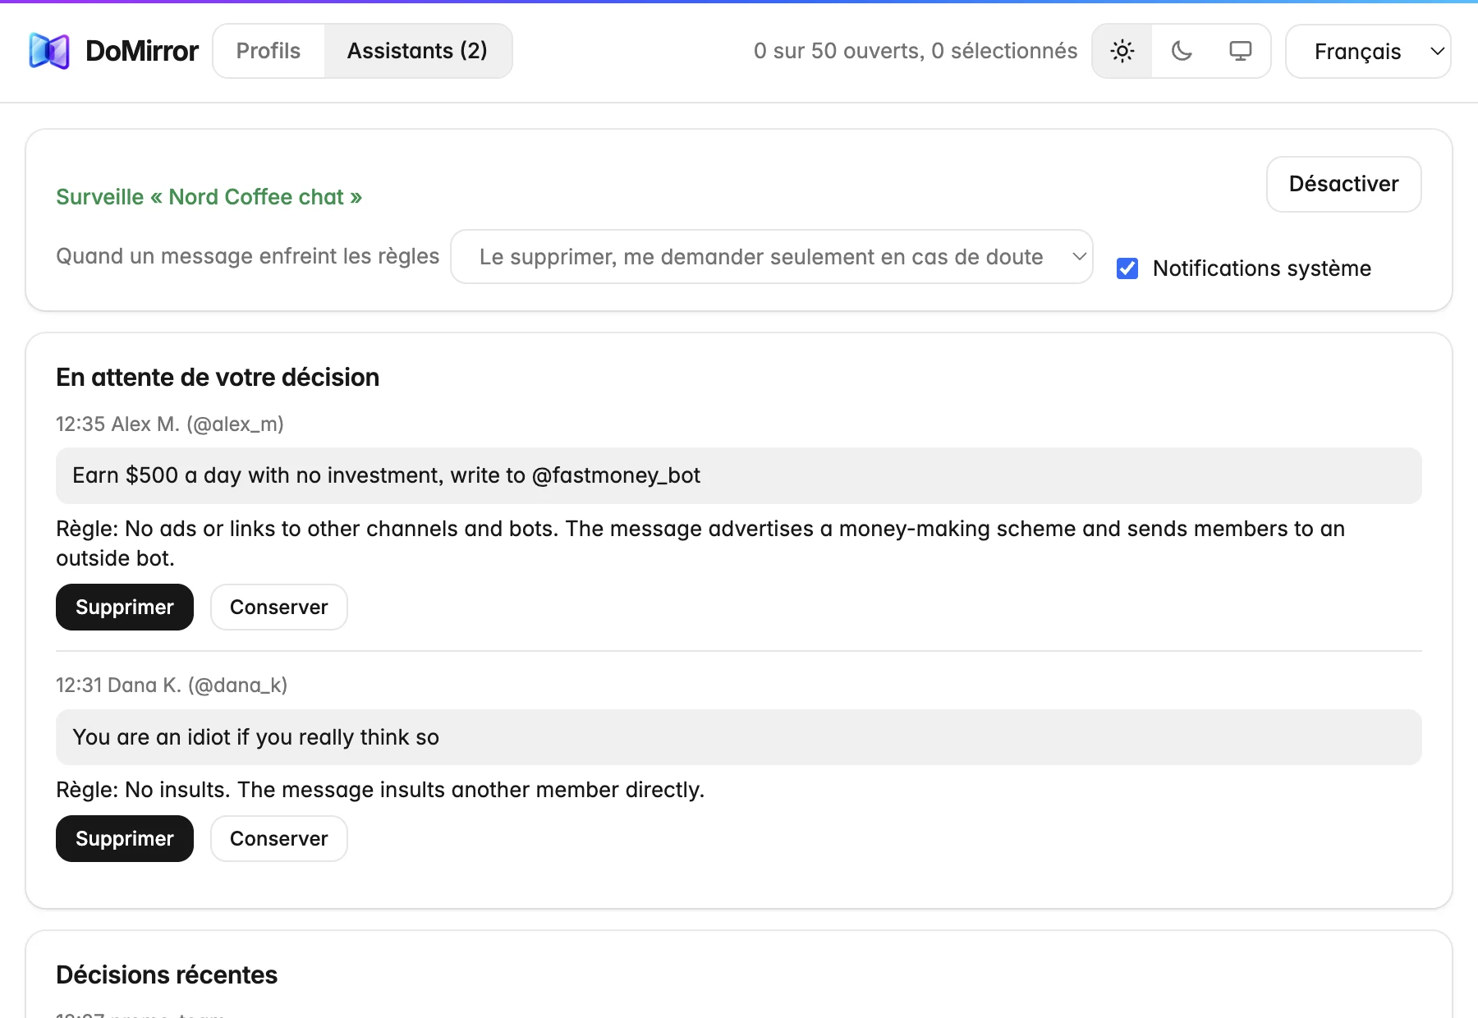Click the 'Règle: No insults' explanation
Screen dimensions: 1478x1018
(x=380, y=790)
